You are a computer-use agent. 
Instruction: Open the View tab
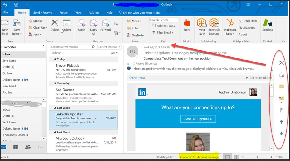pos(78,12)
